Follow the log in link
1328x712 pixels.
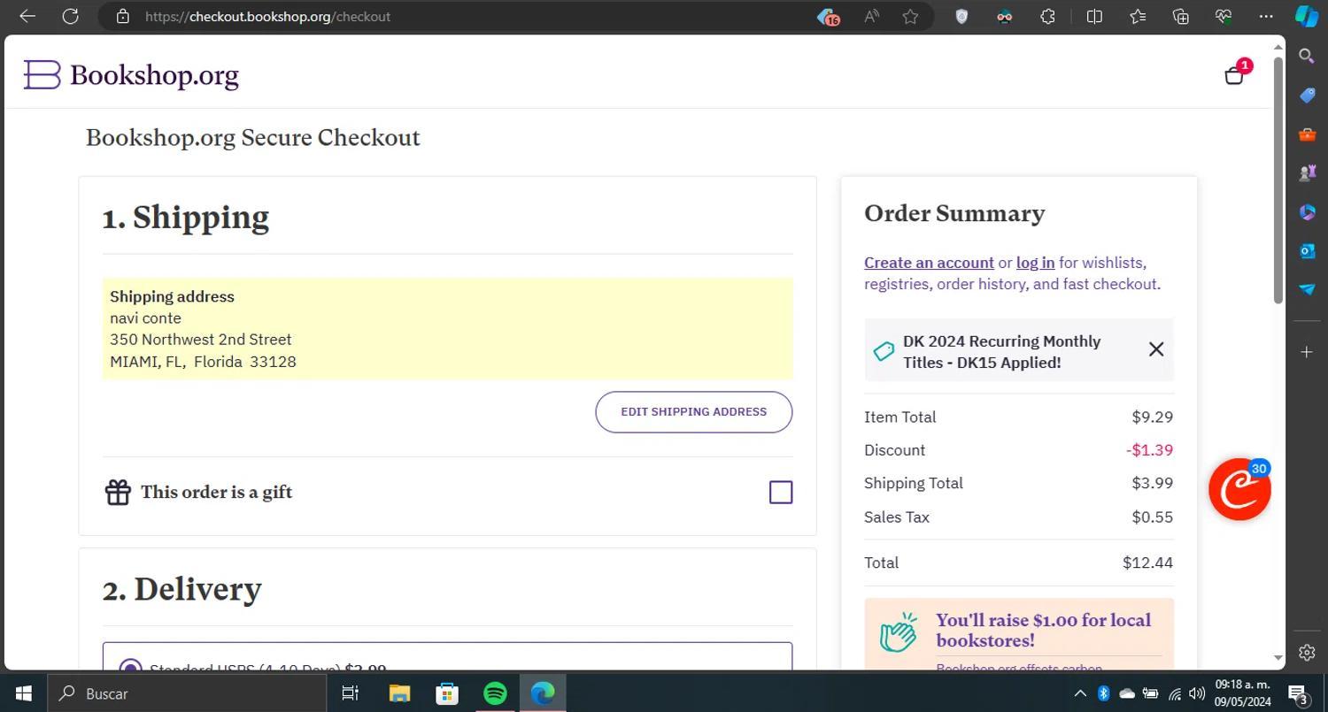coord(1035,263)
